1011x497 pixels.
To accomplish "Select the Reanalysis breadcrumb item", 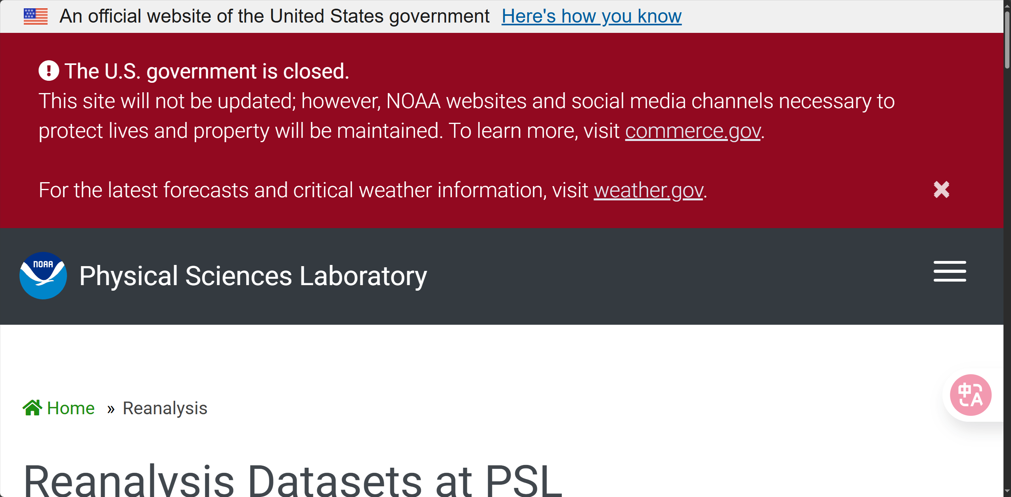I will click(165, 408).
